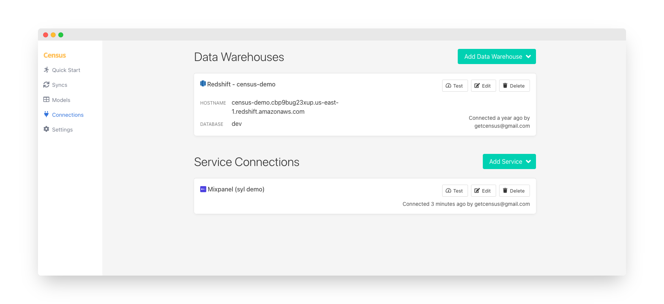The height and width of the screenshot is (304, 664).
Task: Go to the Syncs page
Action: (x=60, y=85)
